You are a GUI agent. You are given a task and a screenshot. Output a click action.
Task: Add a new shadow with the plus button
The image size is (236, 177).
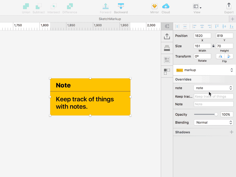pos(231,132)
